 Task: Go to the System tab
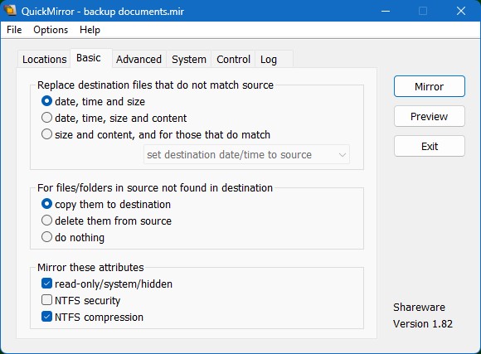coord(189,59)
